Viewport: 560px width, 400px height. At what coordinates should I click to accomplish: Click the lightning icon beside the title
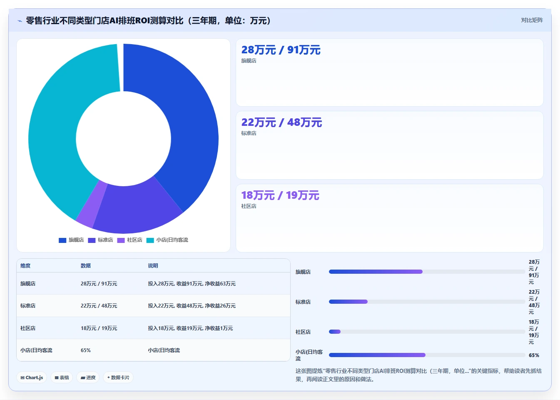click(x=20, y=21)
